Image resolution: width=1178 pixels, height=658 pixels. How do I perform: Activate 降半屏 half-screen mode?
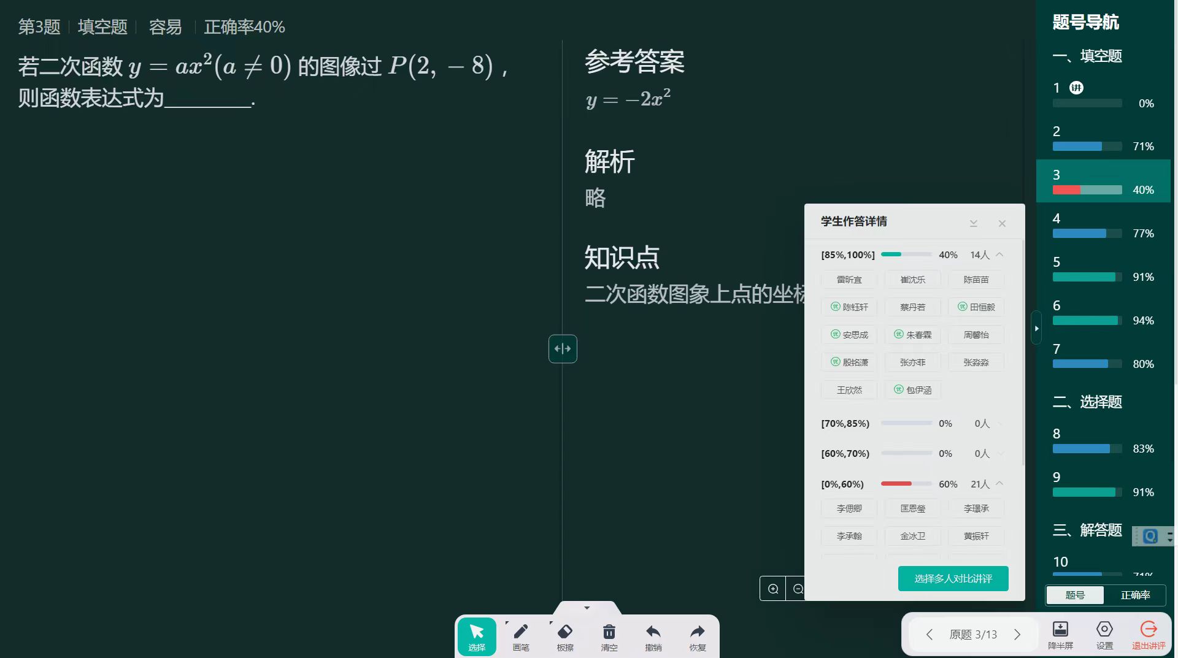click(1061, 635)
